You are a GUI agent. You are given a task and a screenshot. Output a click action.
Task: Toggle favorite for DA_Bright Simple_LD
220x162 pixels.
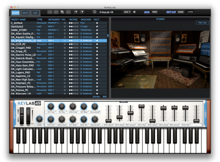coord(65,41)
